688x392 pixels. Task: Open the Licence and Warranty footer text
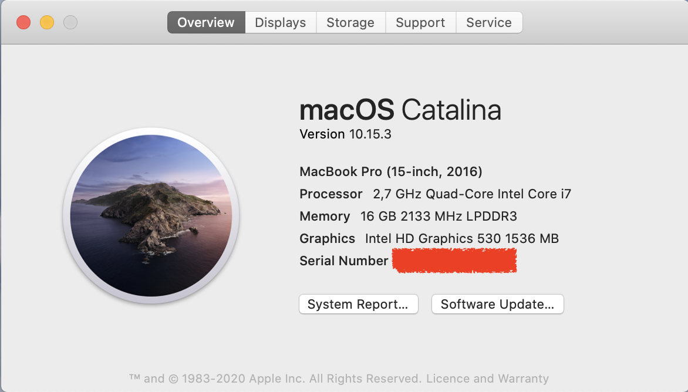click(487, 379)
